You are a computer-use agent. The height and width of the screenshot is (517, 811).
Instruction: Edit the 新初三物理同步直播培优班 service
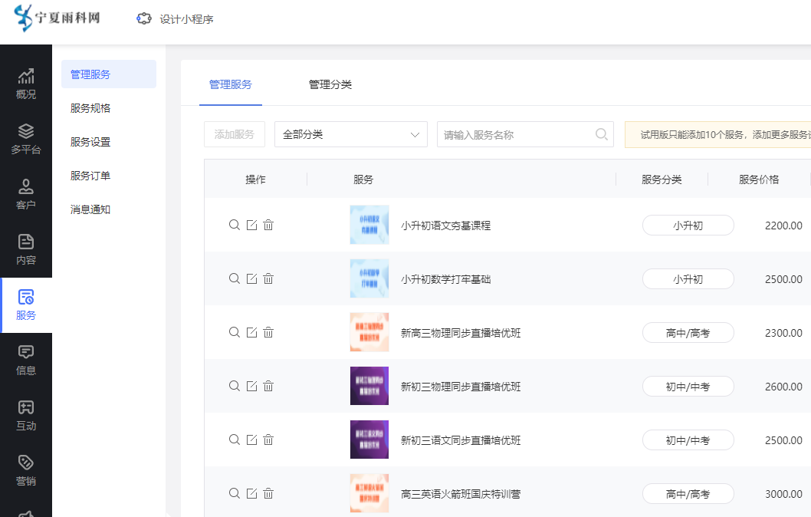pos(252,386)
